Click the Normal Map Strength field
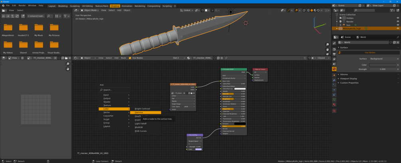The image size is (401, 163). [x=195, y=147]
